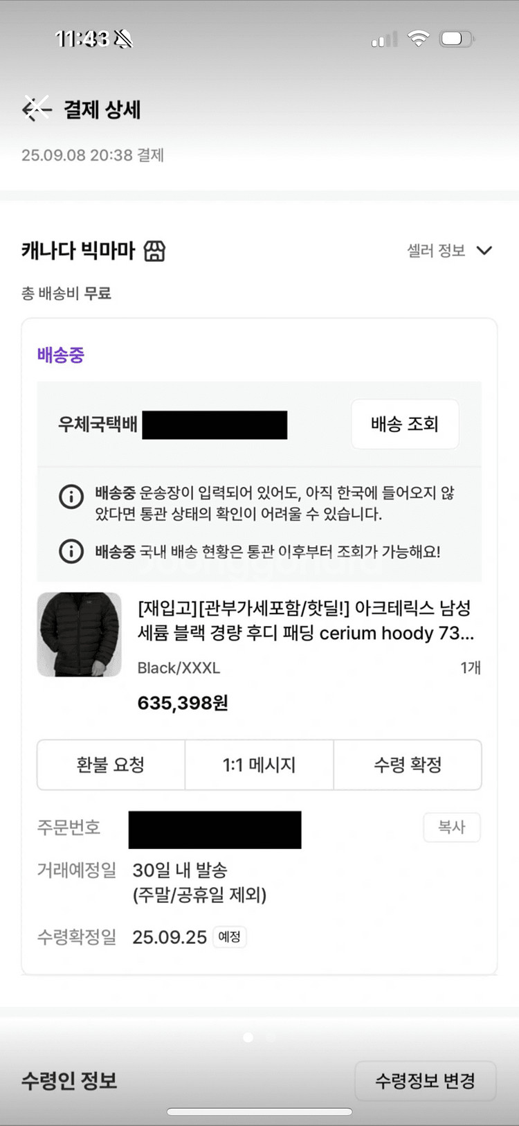Tap the first info circle icon
Image resolution: width=519 pixels, height=1126 pixels.
coord(71,497)
